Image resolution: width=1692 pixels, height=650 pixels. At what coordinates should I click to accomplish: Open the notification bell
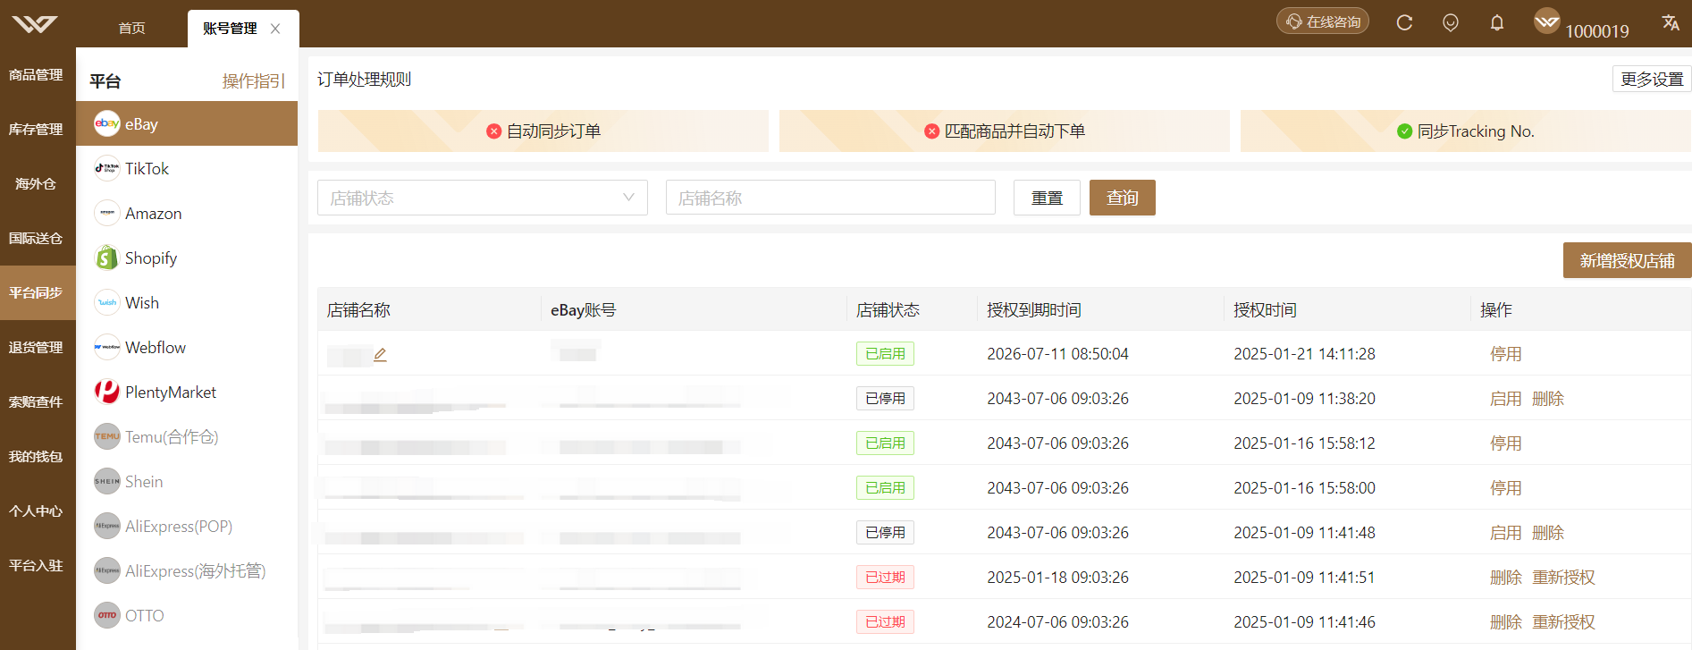[1497, 22]
